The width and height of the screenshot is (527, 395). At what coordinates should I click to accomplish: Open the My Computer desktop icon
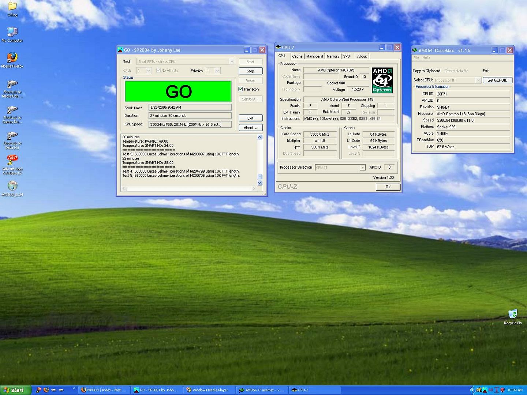(12, 34)
